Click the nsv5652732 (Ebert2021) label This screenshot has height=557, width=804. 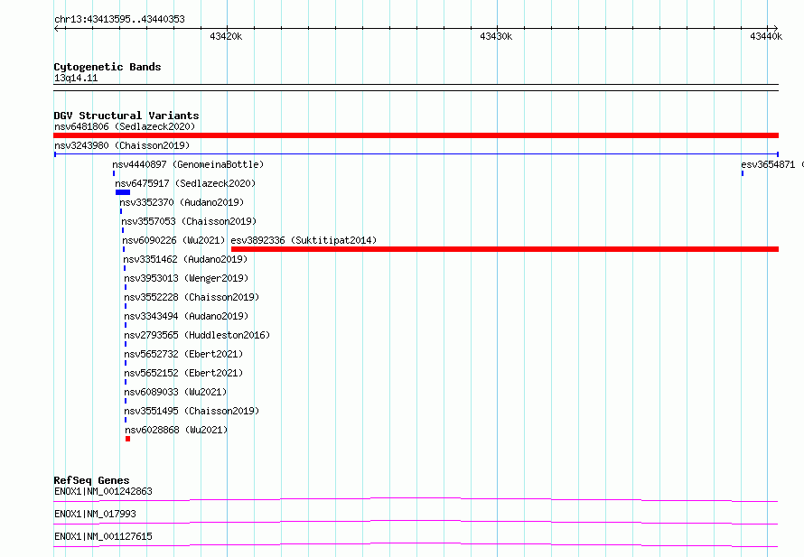(x=183, y=354)
